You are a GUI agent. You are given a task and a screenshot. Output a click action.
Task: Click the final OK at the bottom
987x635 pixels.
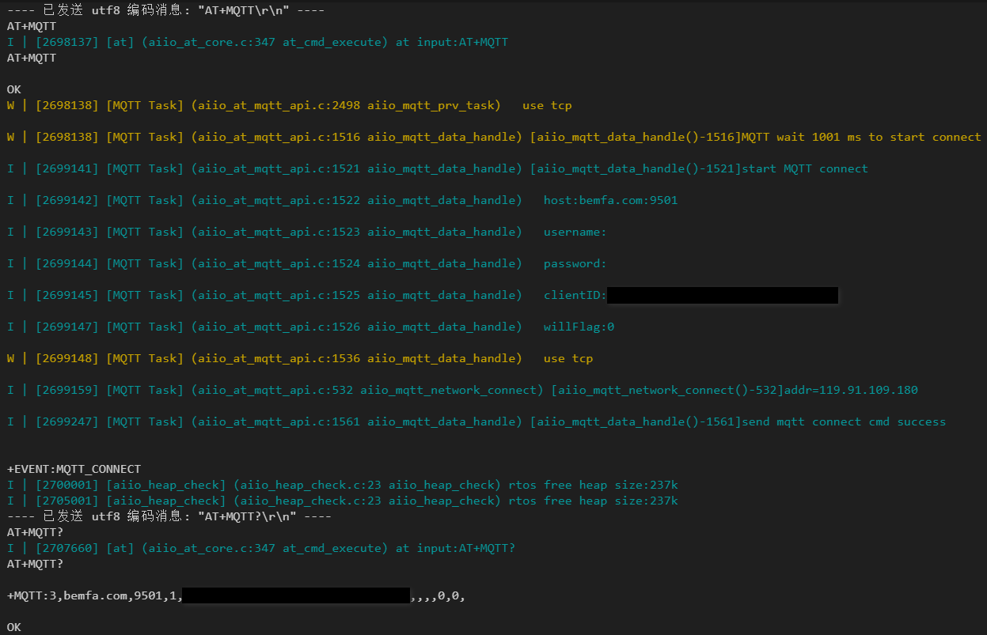click(x=14, y=627)
